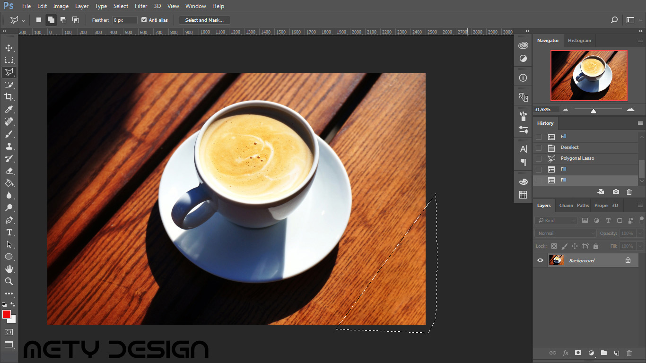Set Add to selection mode

click(51, 20)
